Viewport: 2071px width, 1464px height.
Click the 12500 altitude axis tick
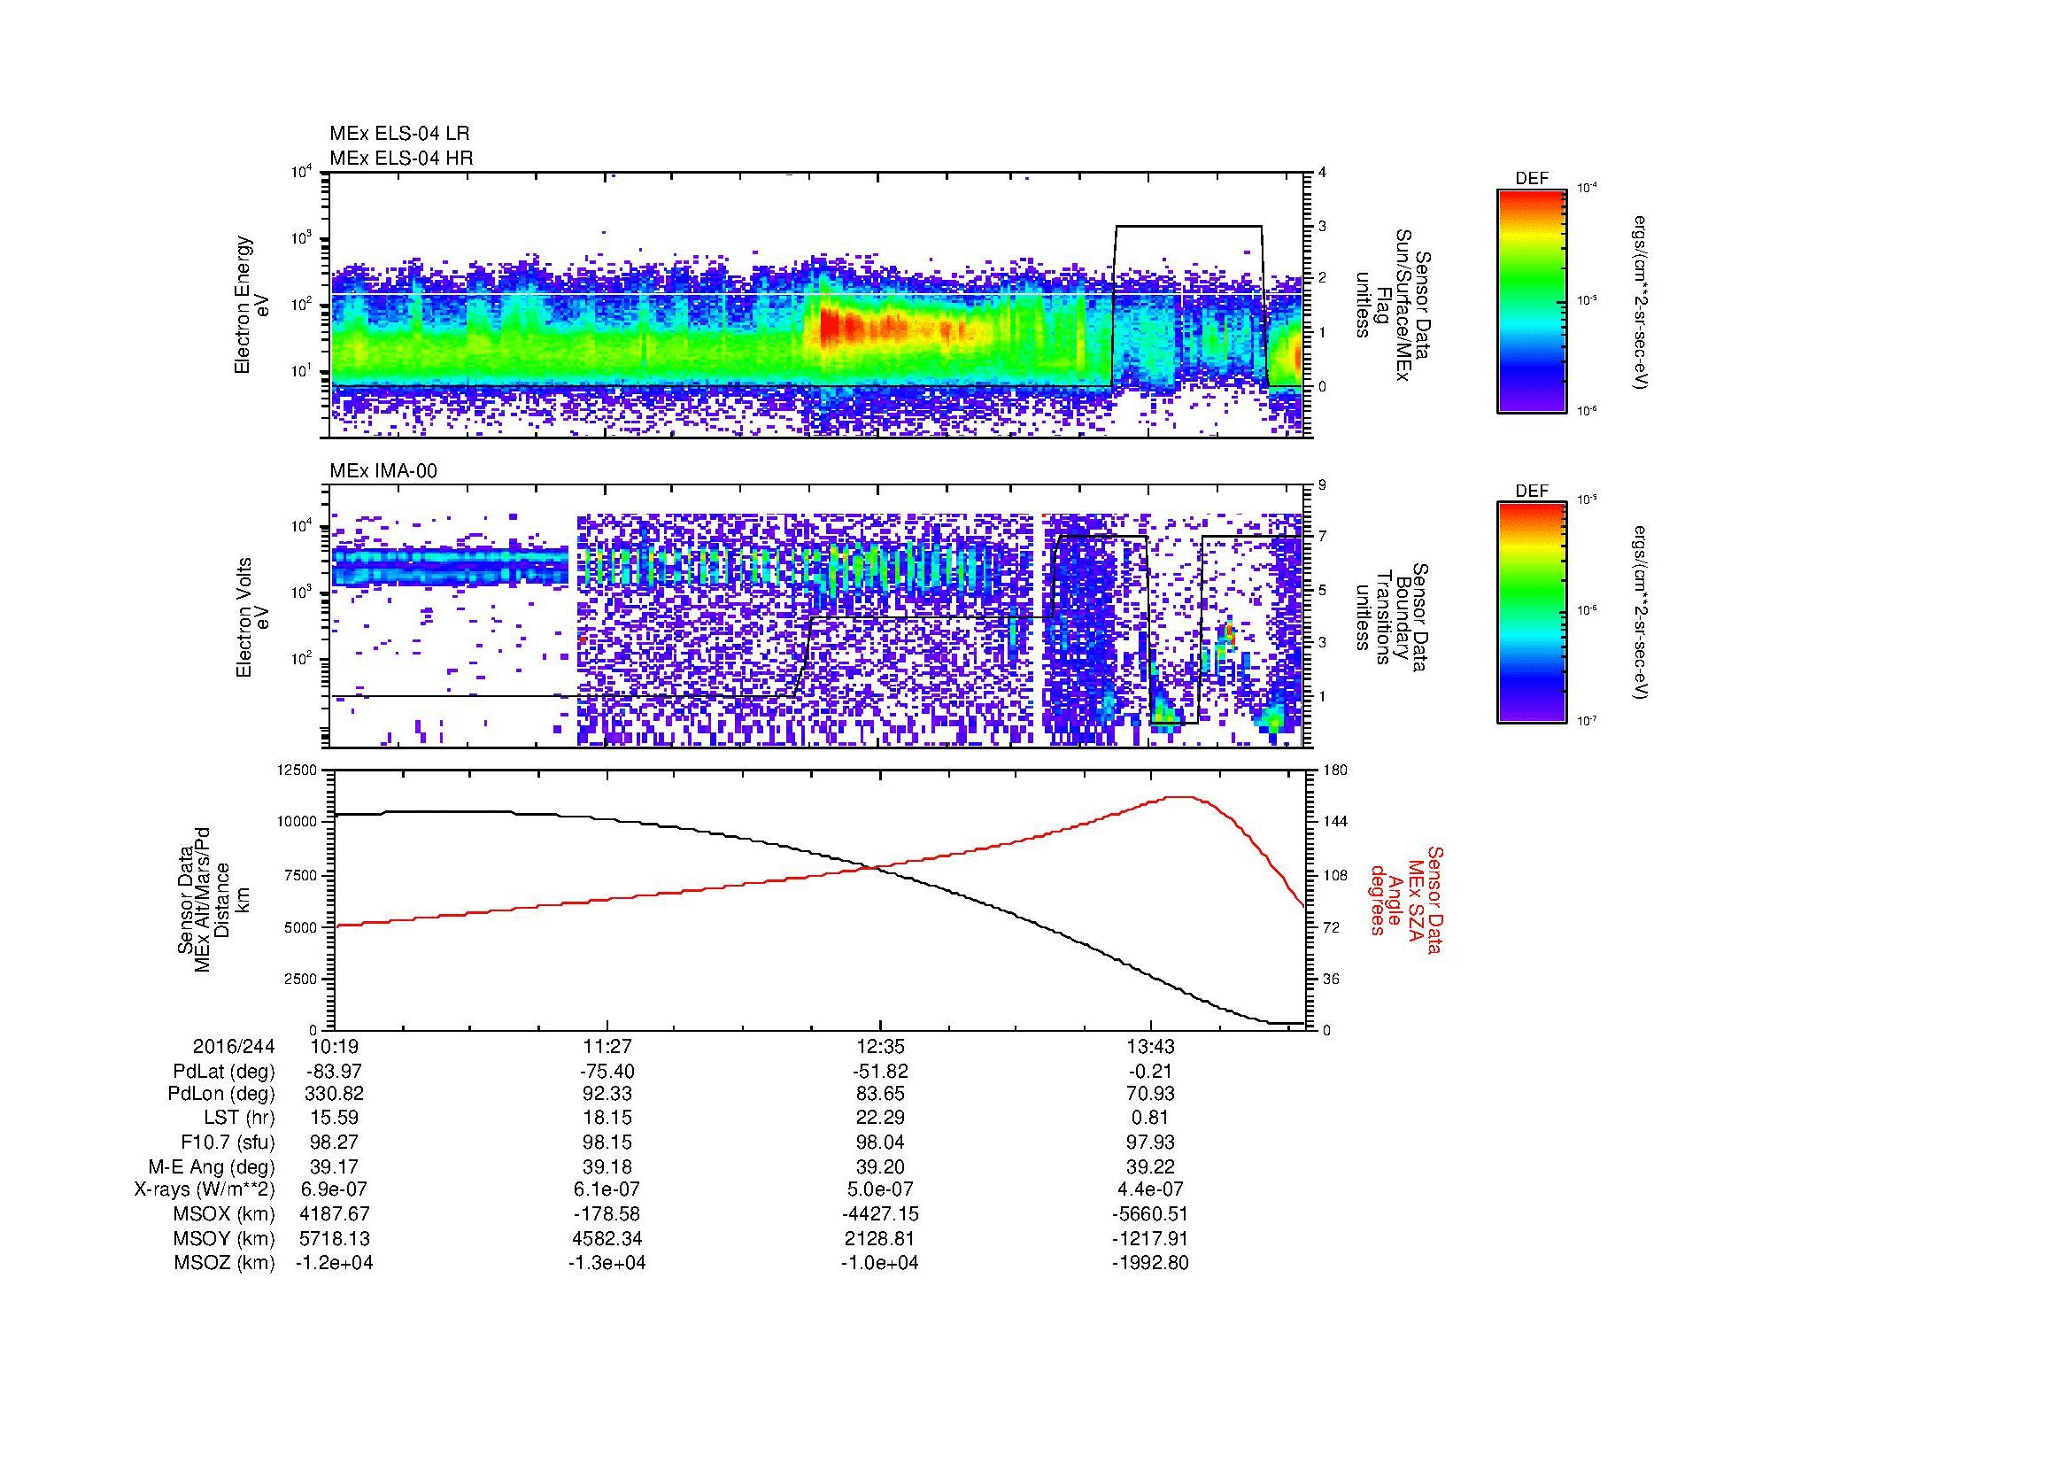pyautogui.click(x=298, y=770)
